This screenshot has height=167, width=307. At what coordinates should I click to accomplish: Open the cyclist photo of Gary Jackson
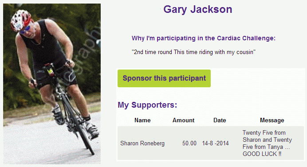(52, 84)
